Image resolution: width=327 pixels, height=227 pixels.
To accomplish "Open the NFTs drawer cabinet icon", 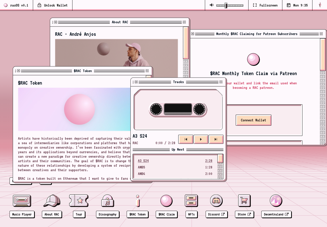I will (191, 201).
